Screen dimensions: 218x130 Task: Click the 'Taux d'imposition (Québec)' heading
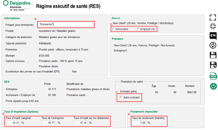(x=21, y=112)
